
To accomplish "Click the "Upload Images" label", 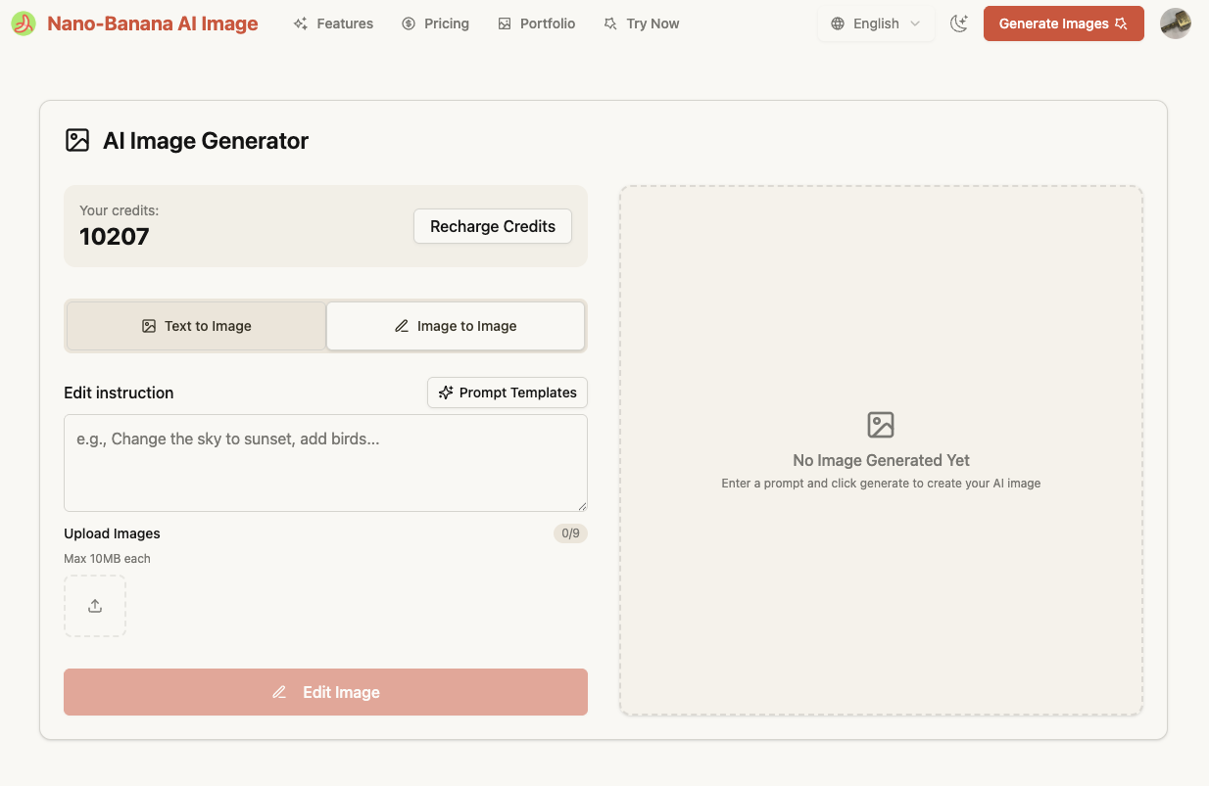I will [x=112, y=533].
